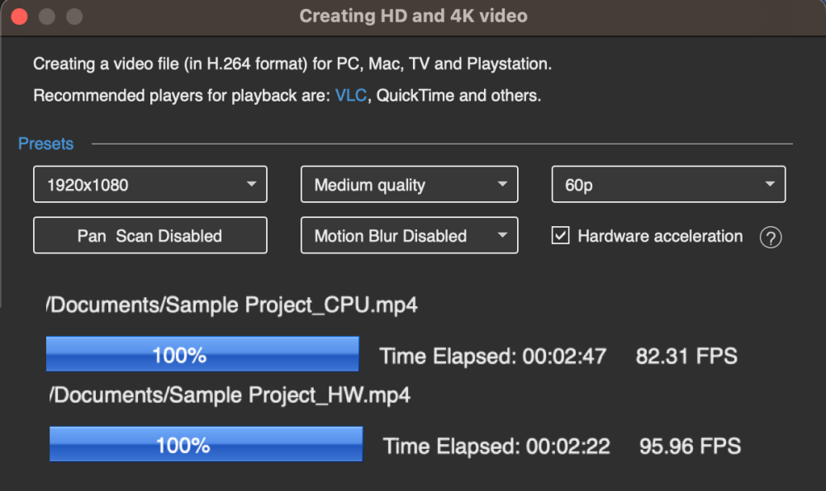Open the Medium quality dropdown
The width and height of the screenshot is (826, 491).
[x=409, y=185]
